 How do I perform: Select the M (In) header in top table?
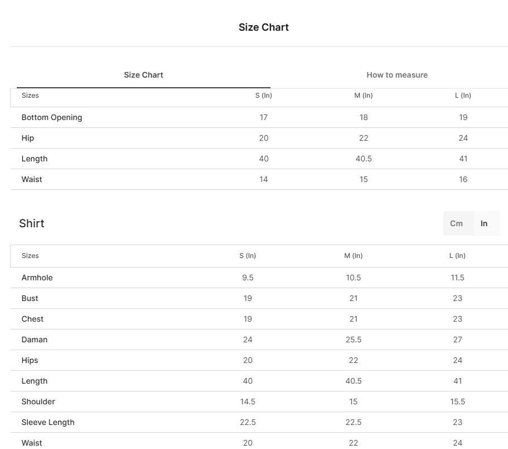click(364, 95)
